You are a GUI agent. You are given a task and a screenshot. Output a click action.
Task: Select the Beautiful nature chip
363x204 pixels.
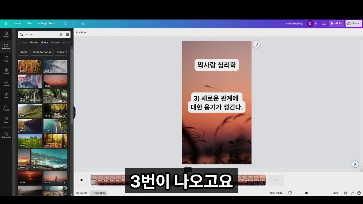click(42, 52)
